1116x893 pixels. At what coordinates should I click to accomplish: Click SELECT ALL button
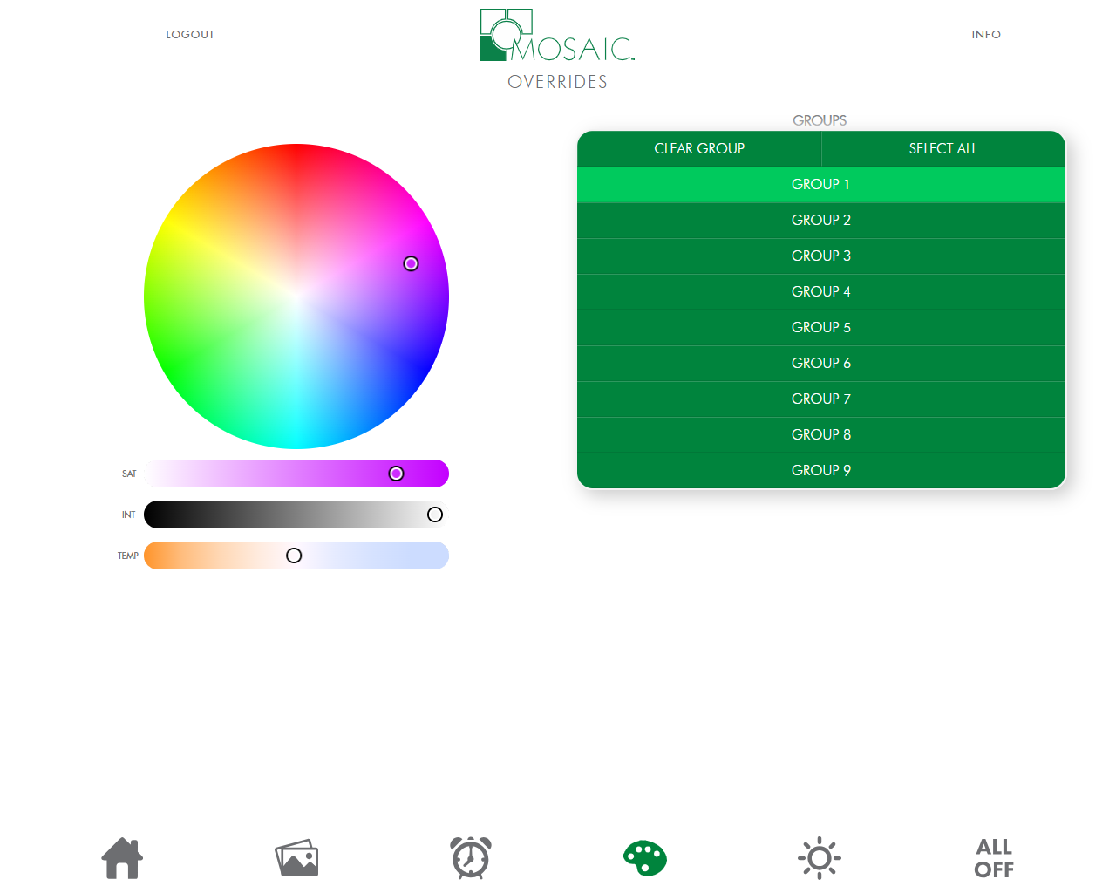943,148
